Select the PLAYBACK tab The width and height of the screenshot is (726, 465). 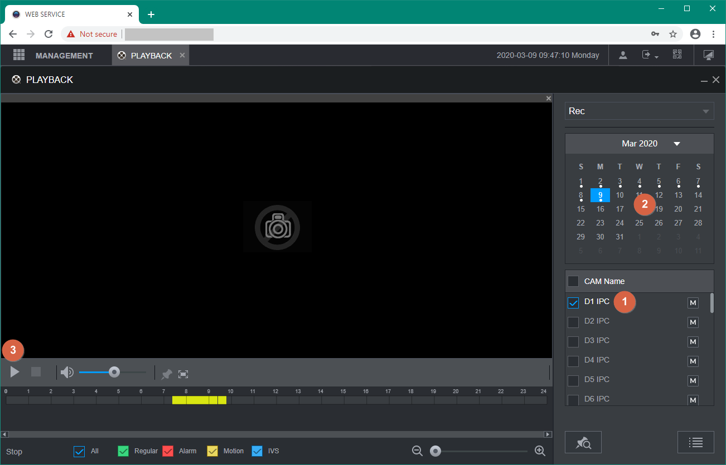(151, 56)
